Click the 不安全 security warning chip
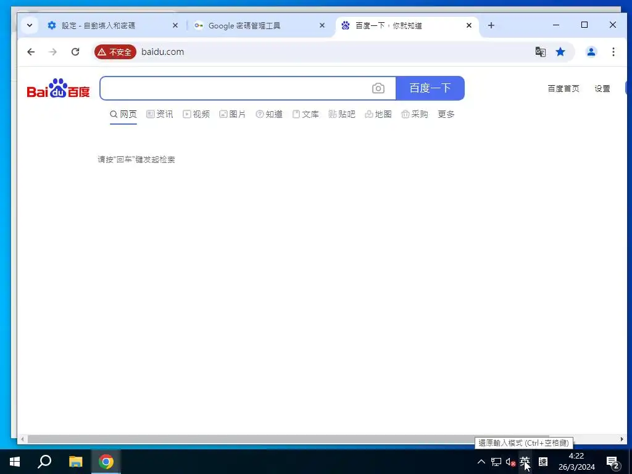Viewport: 632px width, 474px height. (x=115, y=52)
